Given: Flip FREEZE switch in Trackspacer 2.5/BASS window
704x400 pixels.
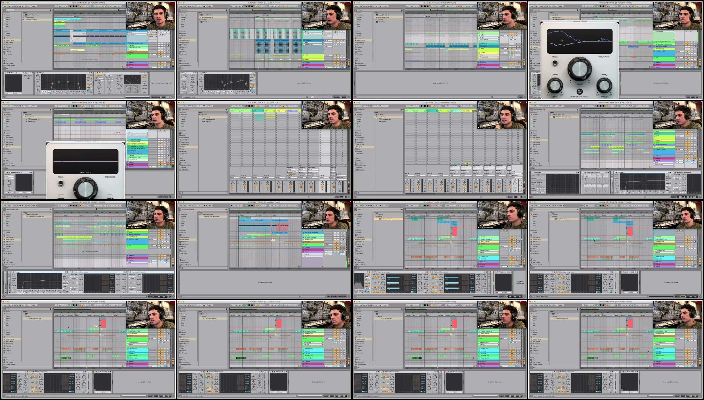Looking at the screenshot, I should [555, 63].
